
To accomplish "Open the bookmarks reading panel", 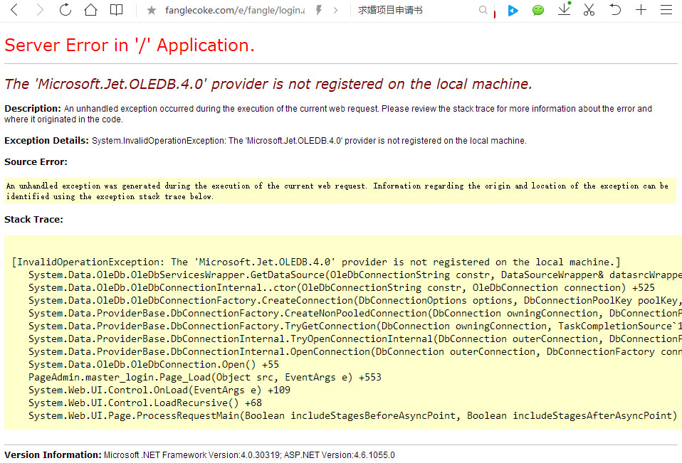I will pos(116,10).
